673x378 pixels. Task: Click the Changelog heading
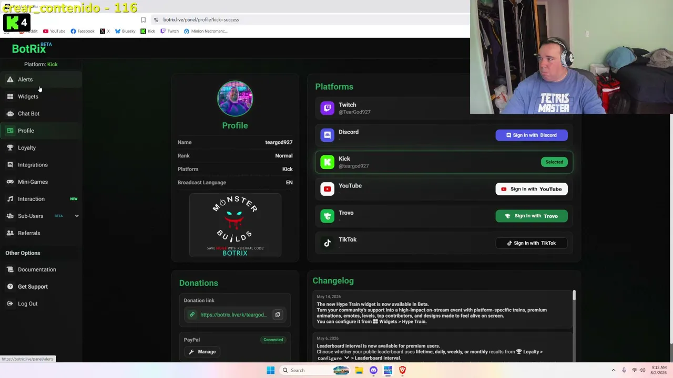click(x=333, y=281)
